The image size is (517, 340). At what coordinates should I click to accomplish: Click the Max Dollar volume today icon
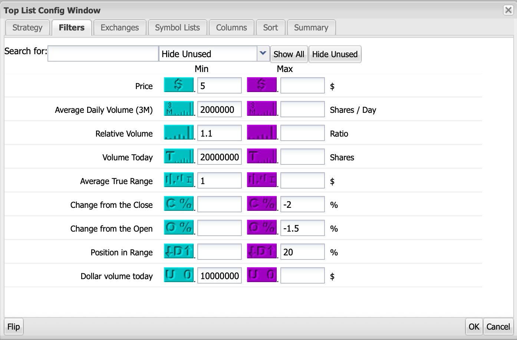pyautogui.click(x=262, y=275)
